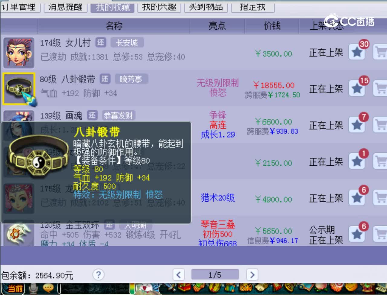The image size is (387, 295).
Task: Click favorite star on 139级 画魂 row
Action: click(x=357, y=125)
